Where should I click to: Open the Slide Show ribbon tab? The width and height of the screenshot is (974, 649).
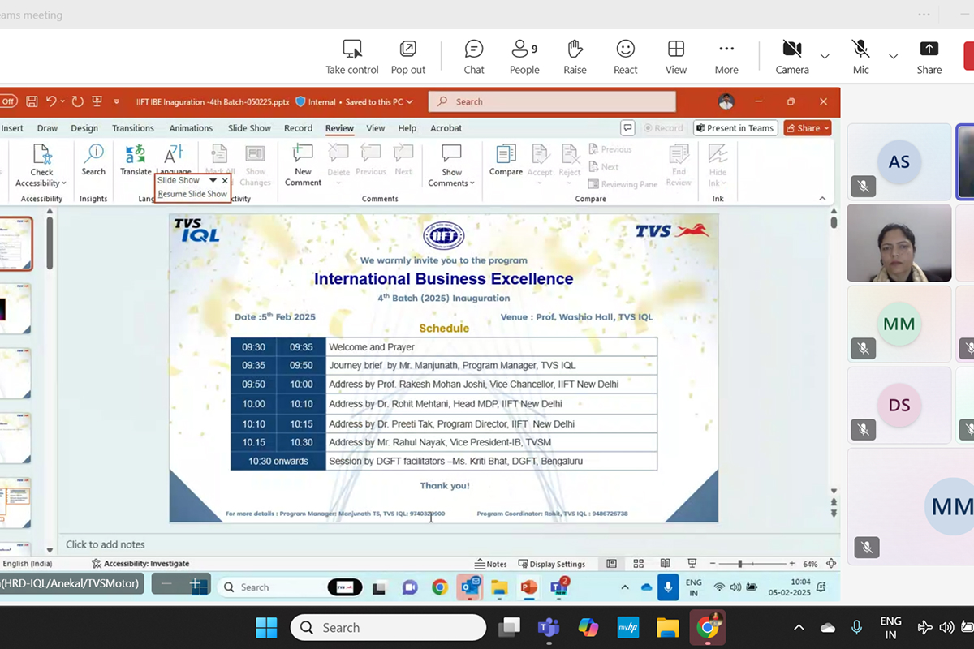[x=249, y=128]
